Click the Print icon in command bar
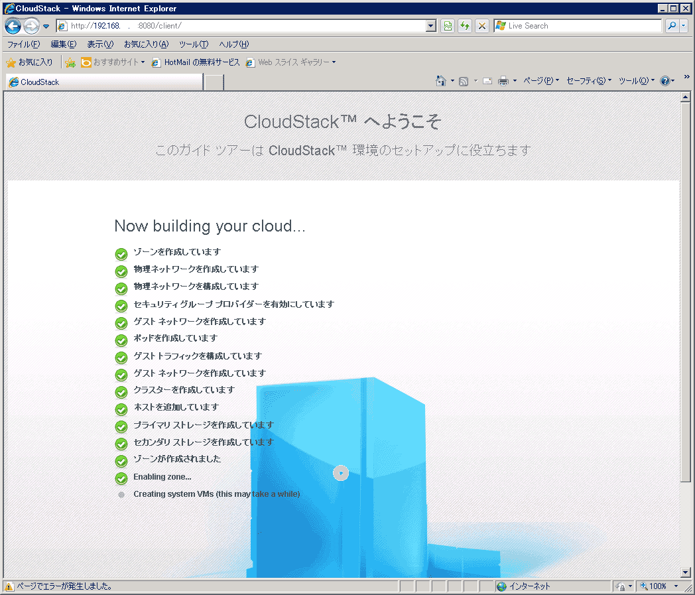The width and height of the screenshot is (695, 595). point(503,81)
